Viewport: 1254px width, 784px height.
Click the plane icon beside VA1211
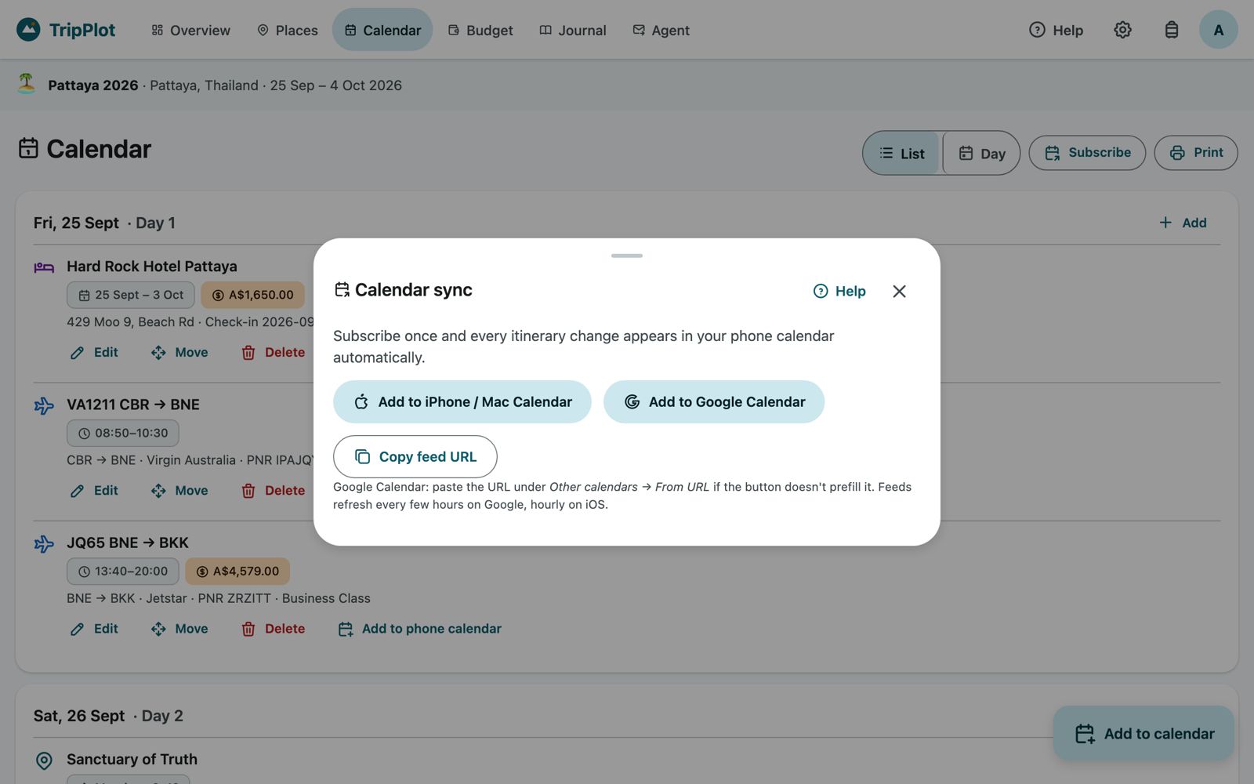pos(44,405)
